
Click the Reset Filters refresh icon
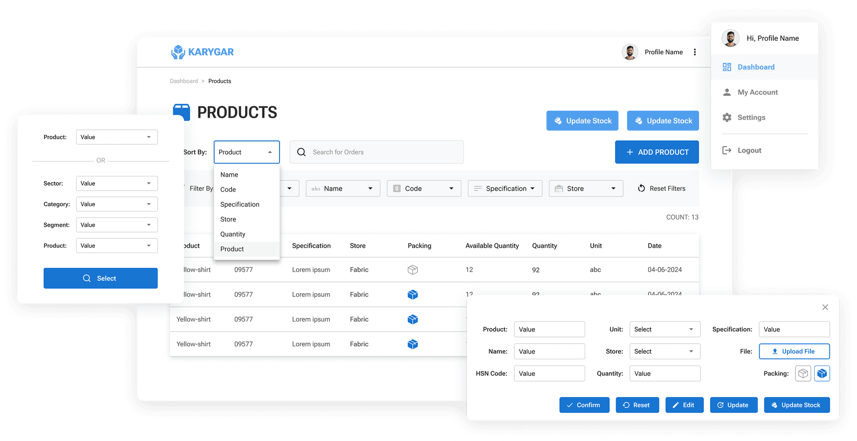[x=641, y=188]
